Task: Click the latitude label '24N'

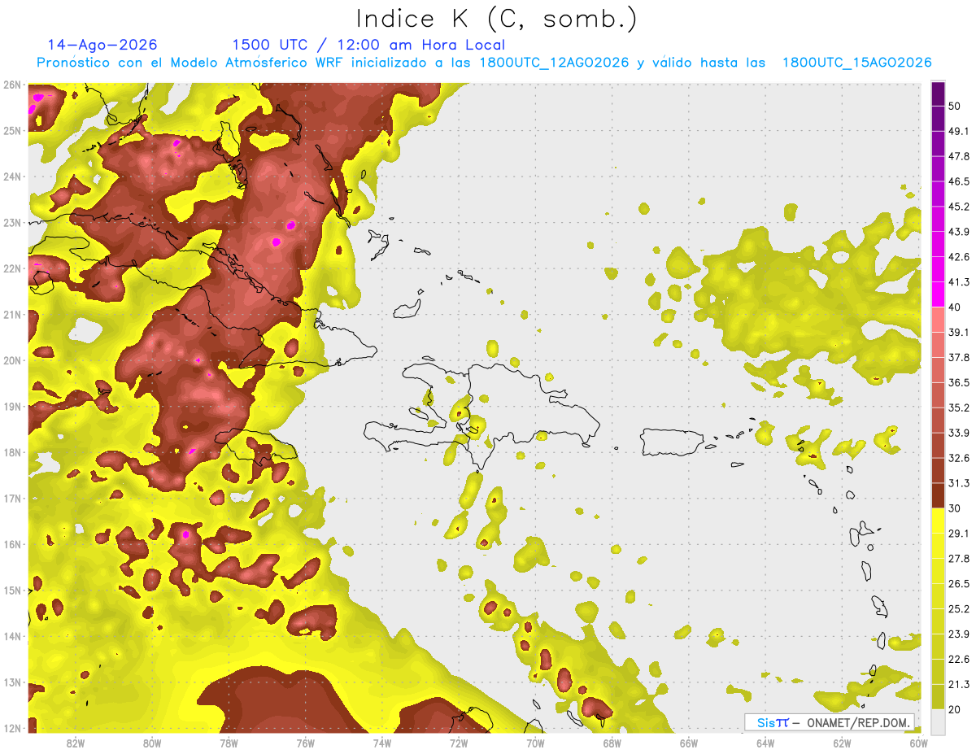Action: 11,177
